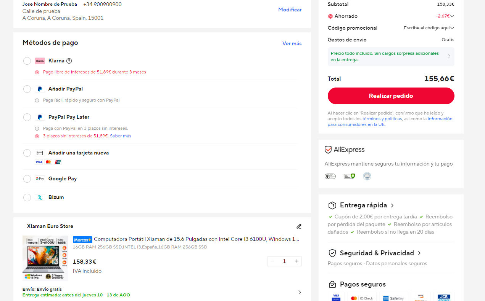Screen dimensions: 485x301
Task: Click the JCB J/Secure badge
Action: tap(444, 297)
